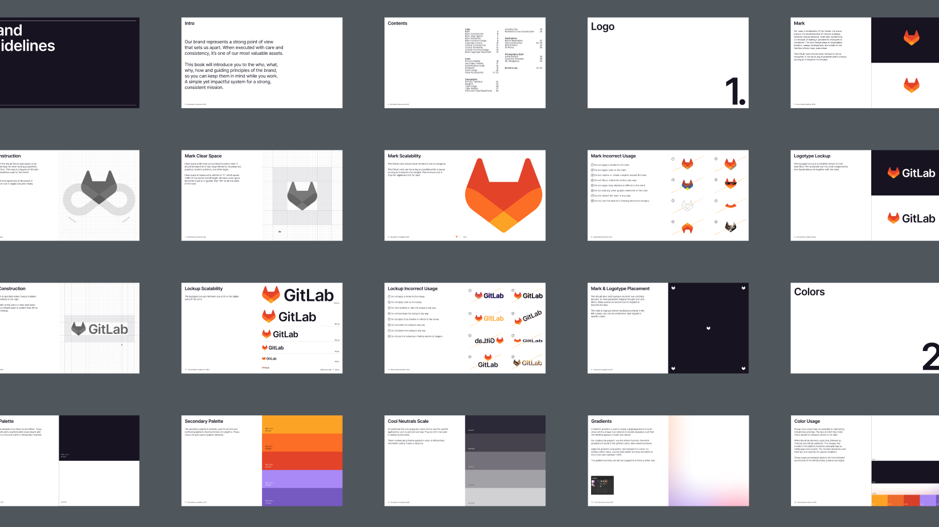Select the 'Lockup Scalability' title
The width and height of the screenshot is (939, 527).
204,289
